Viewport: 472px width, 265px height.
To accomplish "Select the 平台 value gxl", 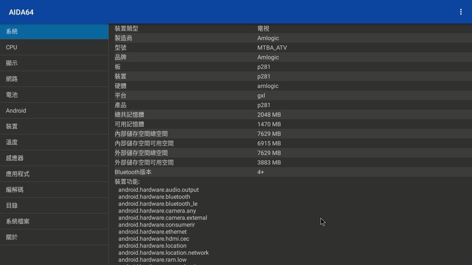I will pos(261,96).
